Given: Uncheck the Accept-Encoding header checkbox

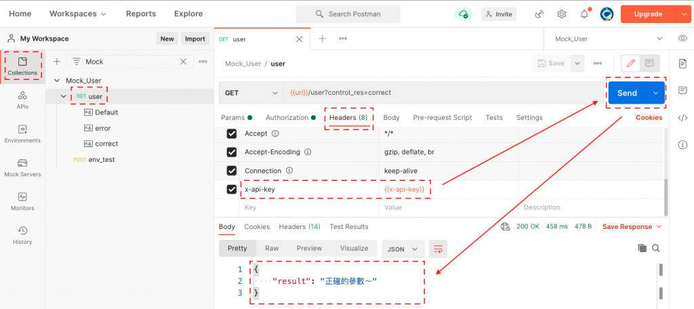Looking at the screenshot, I should click(232, 152).
